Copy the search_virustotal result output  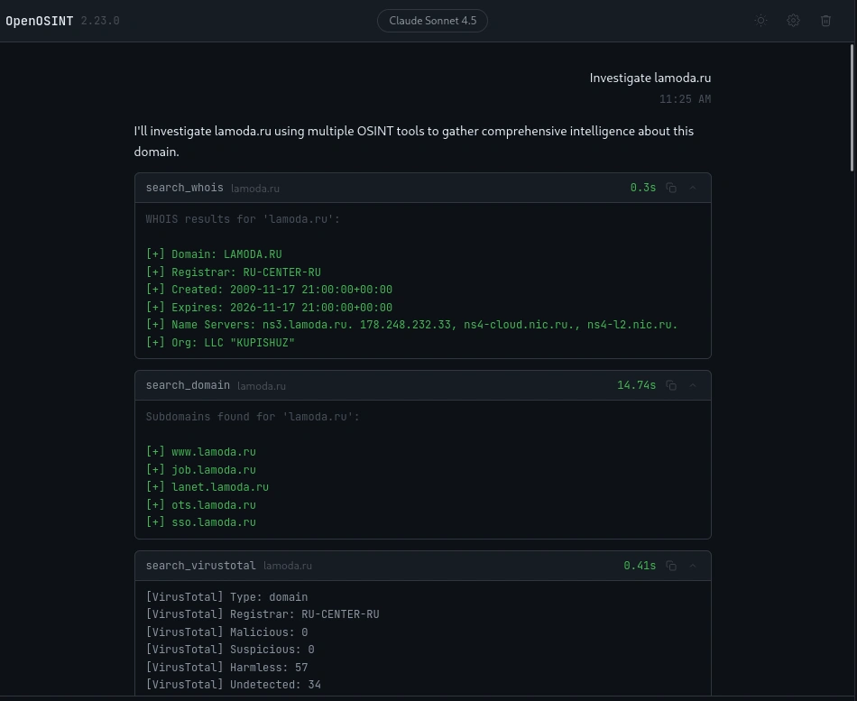pos(671,566)
